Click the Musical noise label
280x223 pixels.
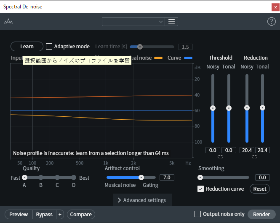click(120, 185)
